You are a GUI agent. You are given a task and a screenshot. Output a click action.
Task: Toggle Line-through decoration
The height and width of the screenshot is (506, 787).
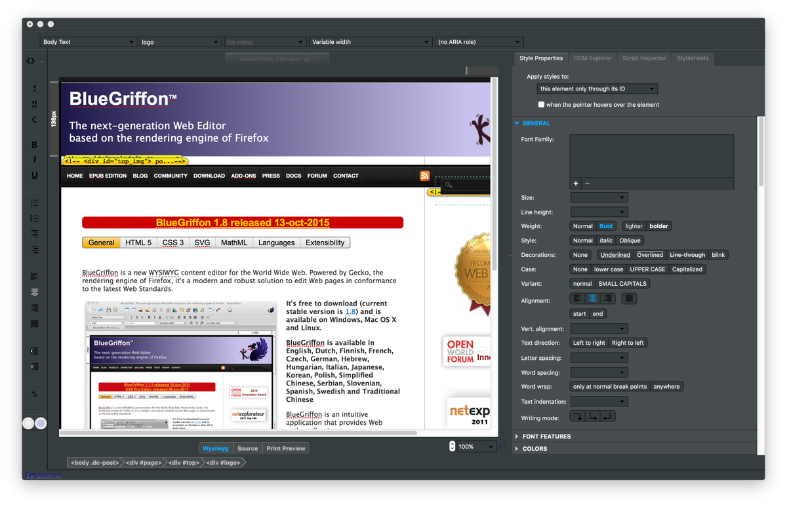(x=687, y=255)
